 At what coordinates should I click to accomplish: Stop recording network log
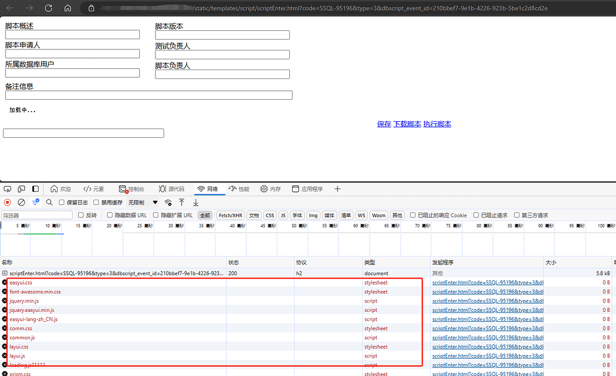[x=7, y=202]
